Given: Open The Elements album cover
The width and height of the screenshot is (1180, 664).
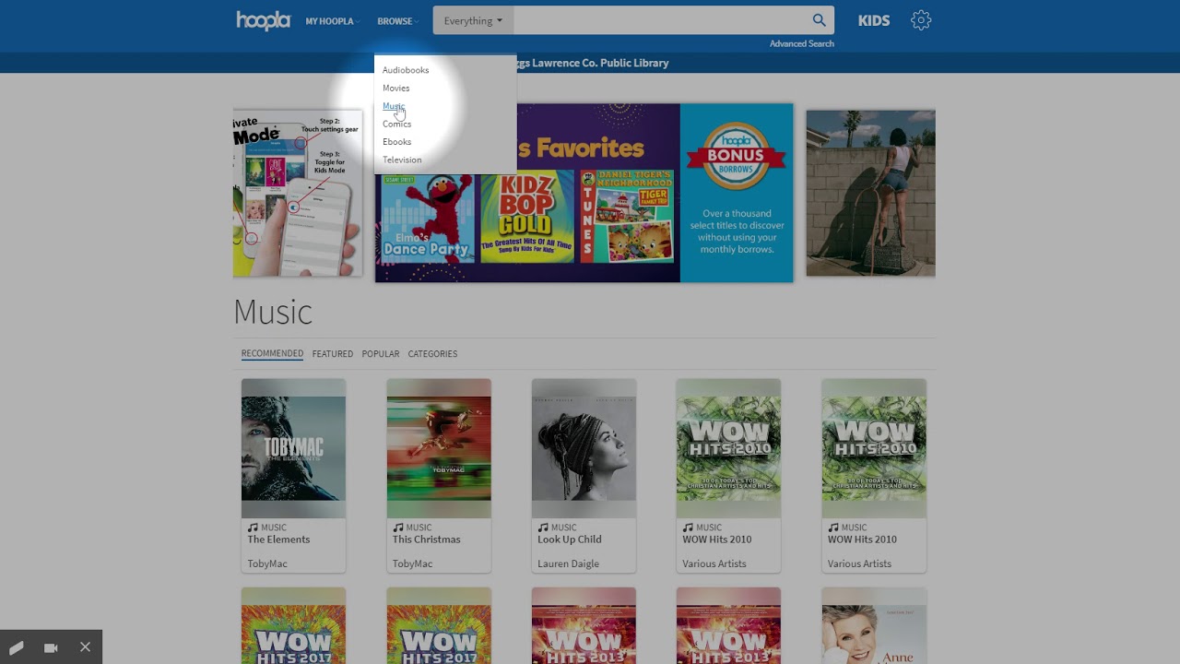Looking at the screenshot, I should 293,448.
